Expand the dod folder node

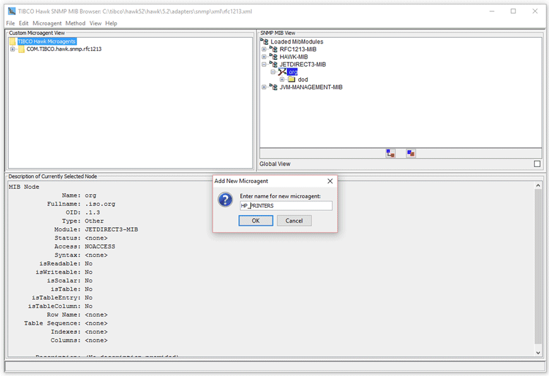[x=282, y=79]
